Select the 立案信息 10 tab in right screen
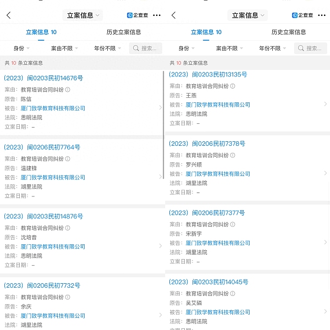The height and width of the screenshot is (330, 330). point(206,32)
